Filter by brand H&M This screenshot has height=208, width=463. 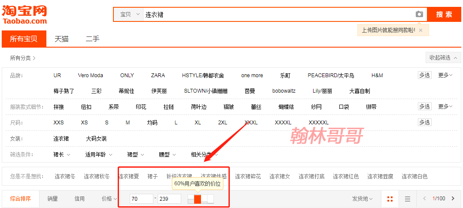coord(377,75)
